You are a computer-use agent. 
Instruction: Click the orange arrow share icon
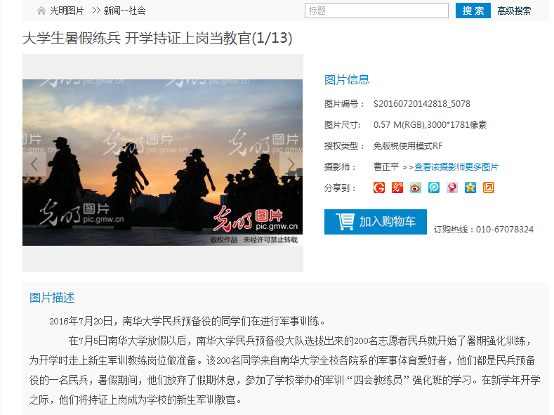click(489, 187)
